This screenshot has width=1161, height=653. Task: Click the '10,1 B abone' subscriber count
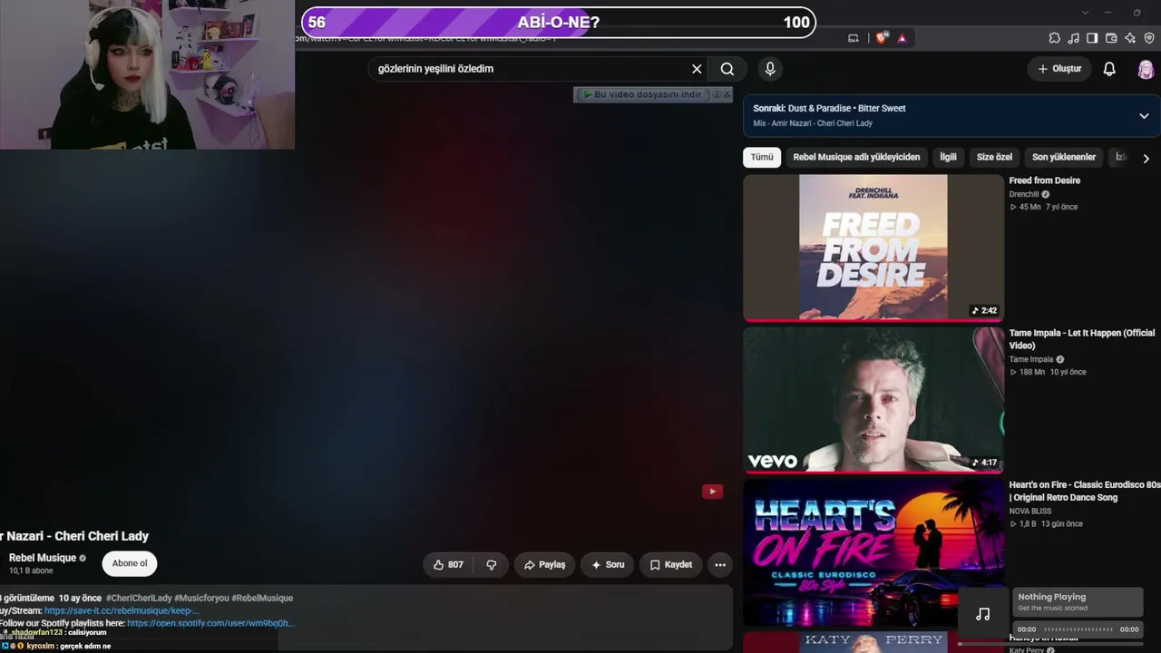point(31,571)
